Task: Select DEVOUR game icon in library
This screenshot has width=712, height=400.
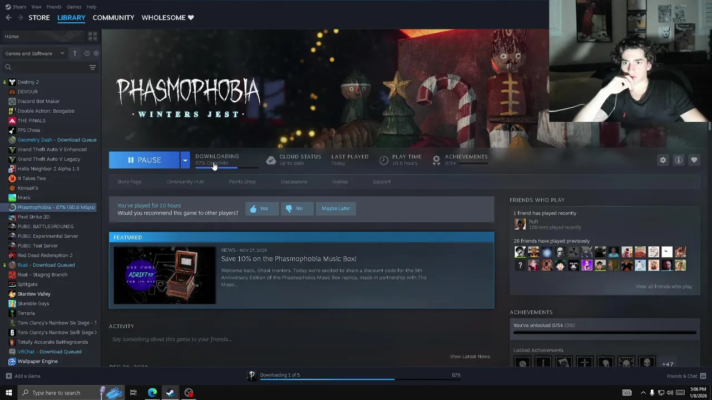Action: tap(12, 92)
